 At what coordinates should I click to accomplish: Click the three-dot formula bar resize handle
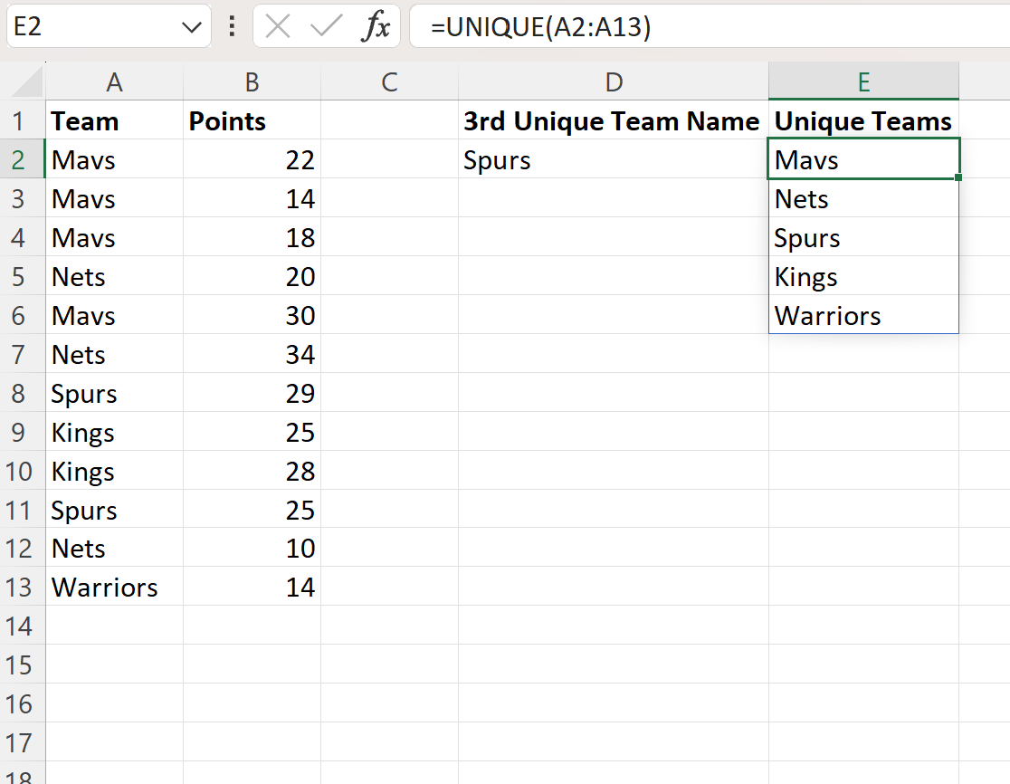click(232, 27)
